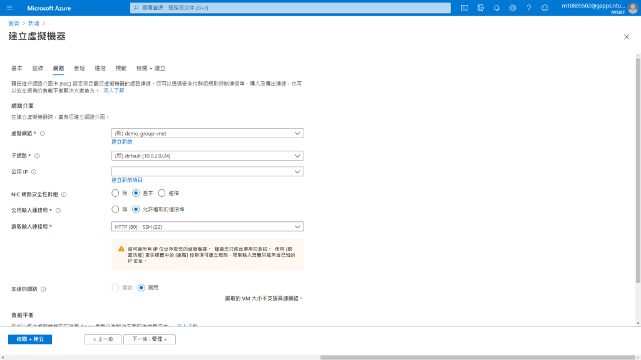Show info tooltip for 虛擬網路
The height and width of the screenshot is (360, 641).
(x=43, y=134)
